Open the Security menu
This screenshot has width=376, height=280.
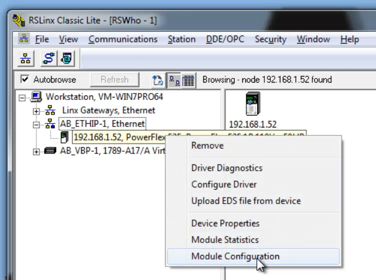click(271, 39)
